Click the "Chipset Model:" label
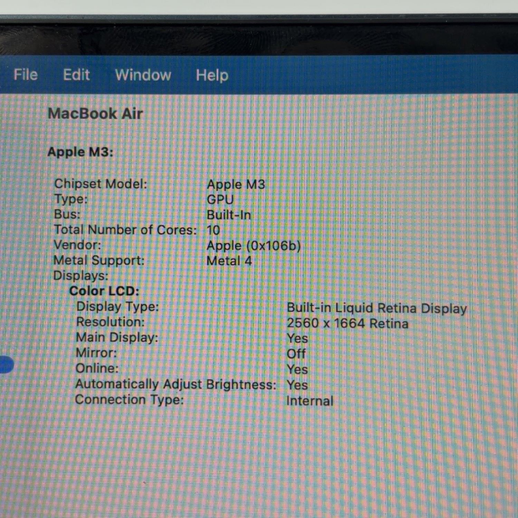Viewport: 518px width, 518px height. click(x=100, y=184)
